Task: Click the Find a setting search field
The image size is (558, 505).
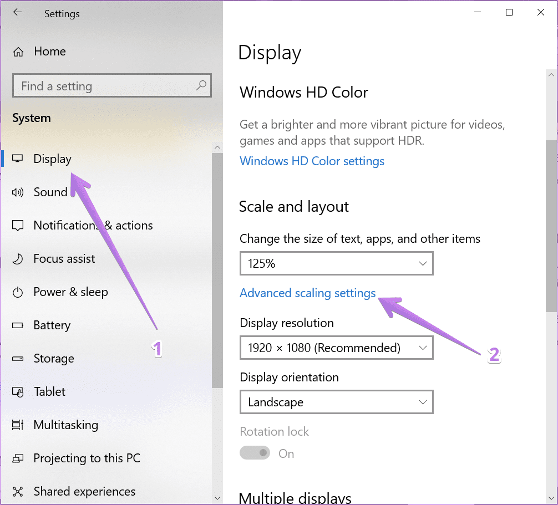Action: [x=112, y=86]
